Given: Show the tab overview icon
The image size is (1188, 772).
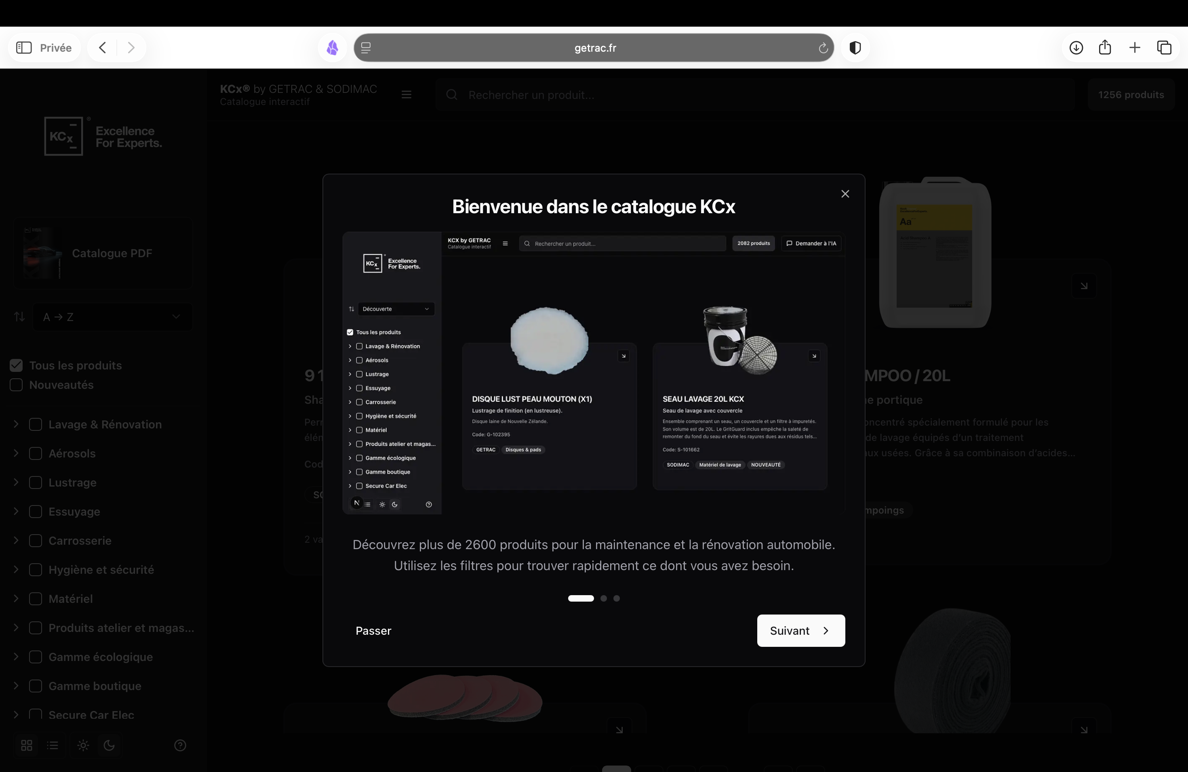Looking at the screenshot, I should click(1164, 48).
